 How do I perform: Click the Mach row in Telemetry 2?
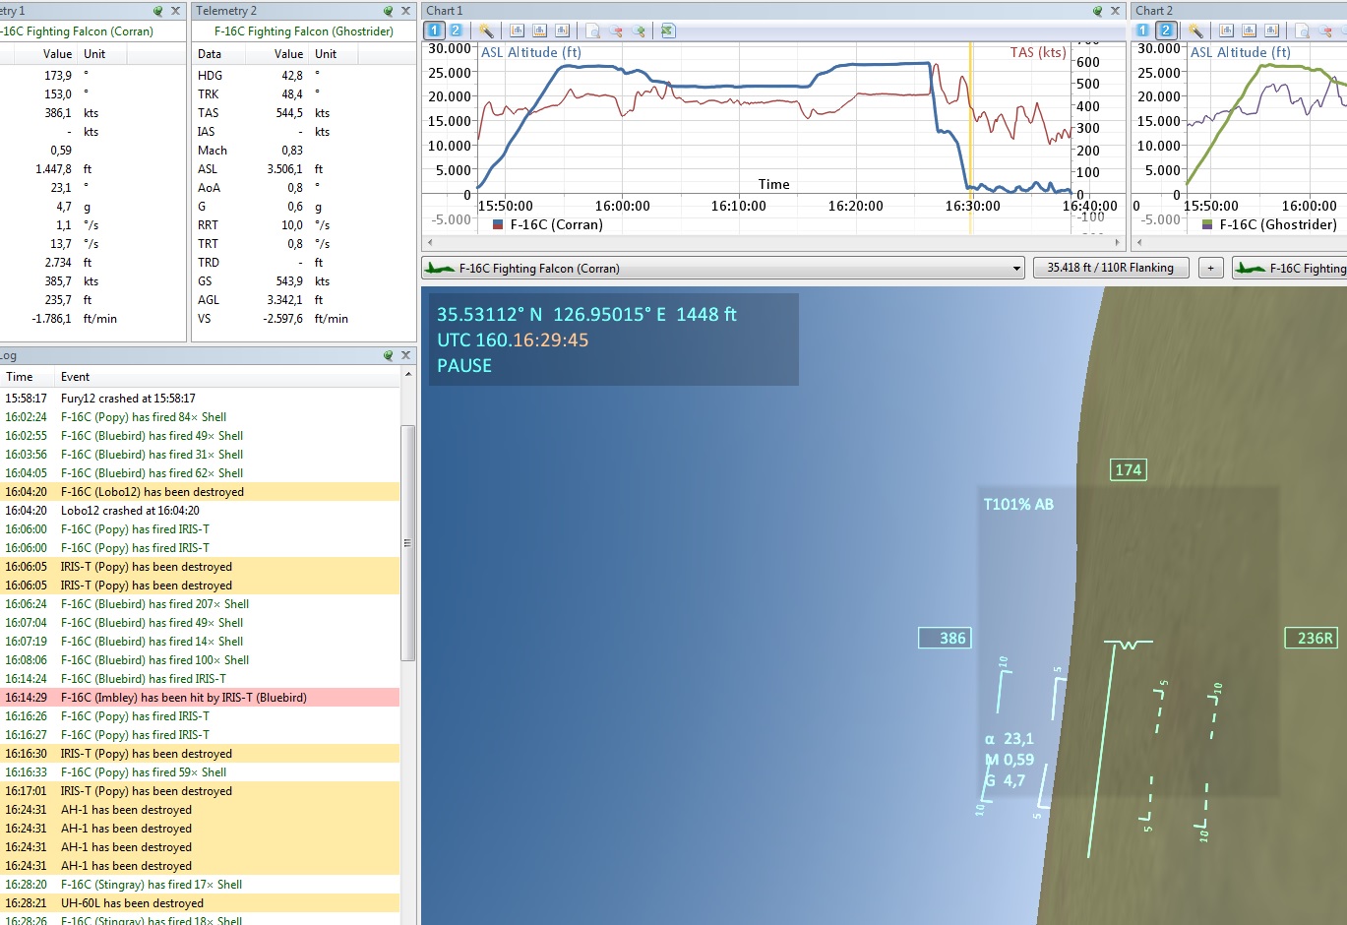pyautogui.click(x=304, y=151)
